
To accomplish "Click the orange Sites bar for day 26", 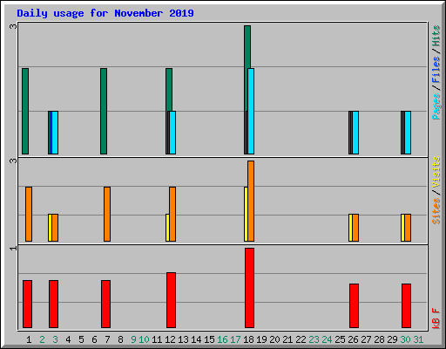I will [355, 228].
